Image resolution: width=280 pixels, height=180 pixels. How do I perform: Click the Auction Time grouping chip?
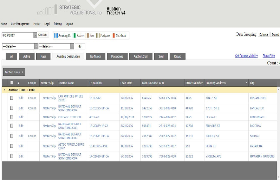tap(14, 72)
